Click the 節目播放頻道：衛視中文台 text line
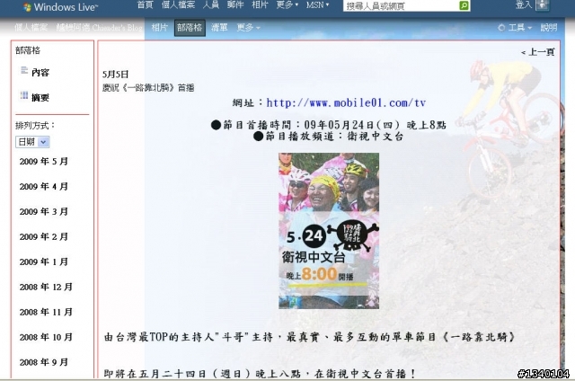This screenshot has height=381, width=575. click(329, 137)
